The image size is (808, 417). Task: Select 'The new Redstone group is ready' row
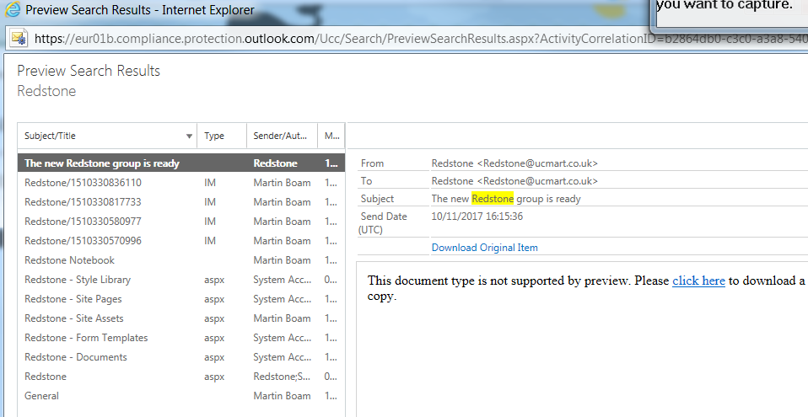coord(102,163)
